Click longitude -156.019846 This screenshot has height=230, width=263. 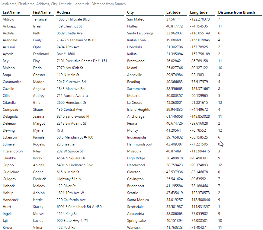(200, 40)
